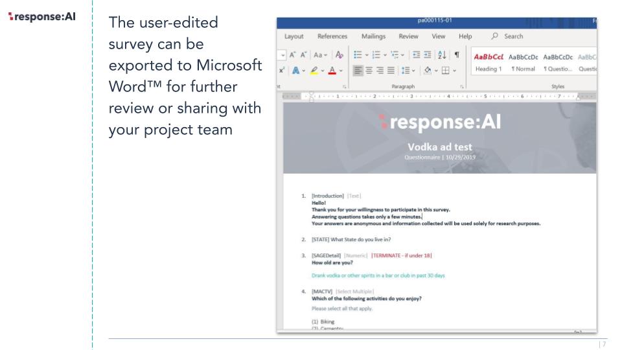Open the font color dropdown arrow
The image size is (622, 350).
tap(341, 71)
